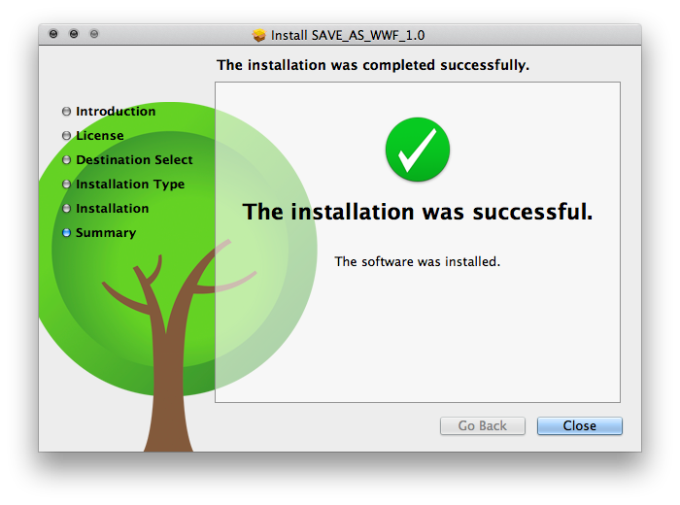The height and width of the screenshot is (505, 680).
Task: Click the package icon in title bar
Action: click(259, 35)
